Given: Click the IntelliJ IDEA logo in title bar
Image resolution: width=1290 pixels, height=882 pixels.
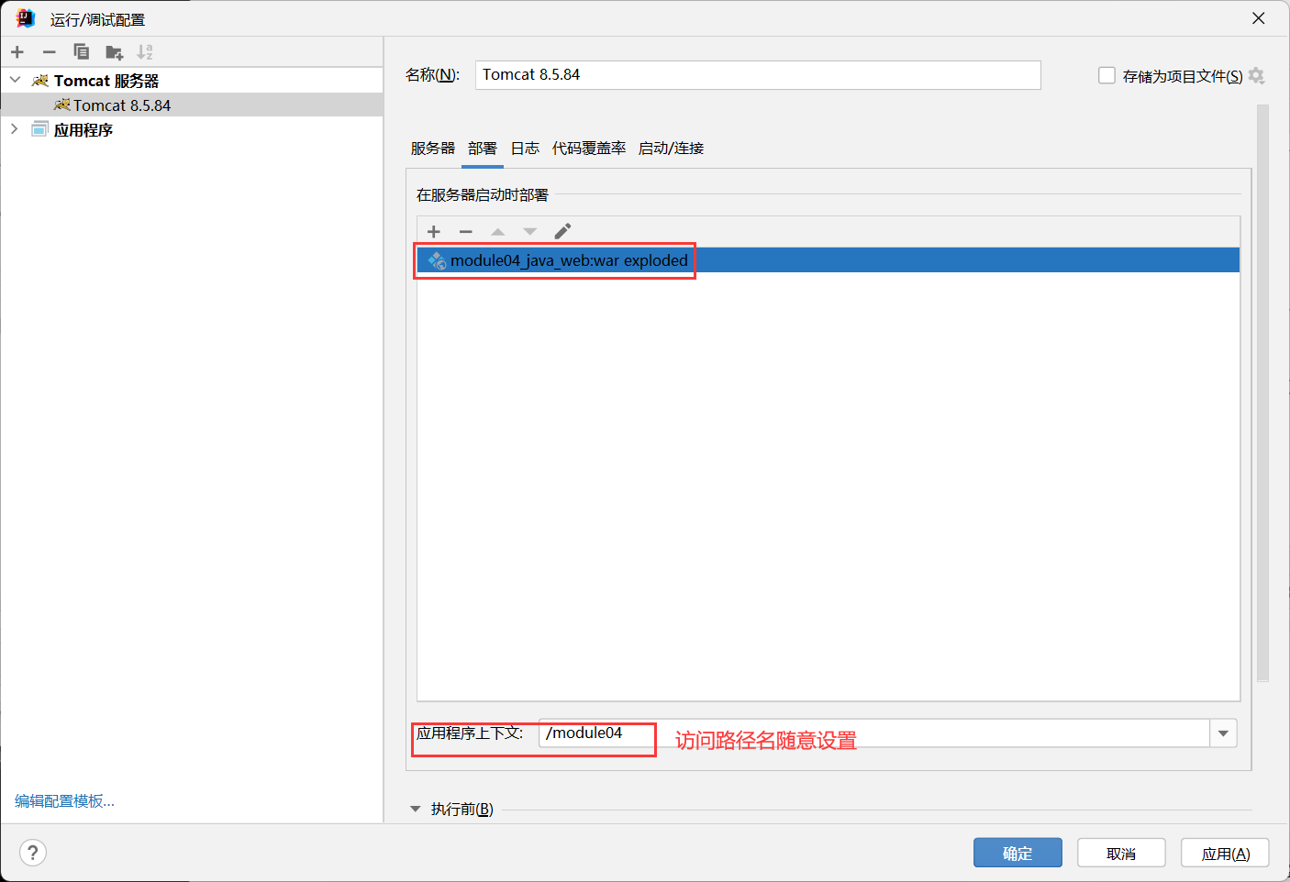Looking at the screenshot, I should (x=25, y=18).
